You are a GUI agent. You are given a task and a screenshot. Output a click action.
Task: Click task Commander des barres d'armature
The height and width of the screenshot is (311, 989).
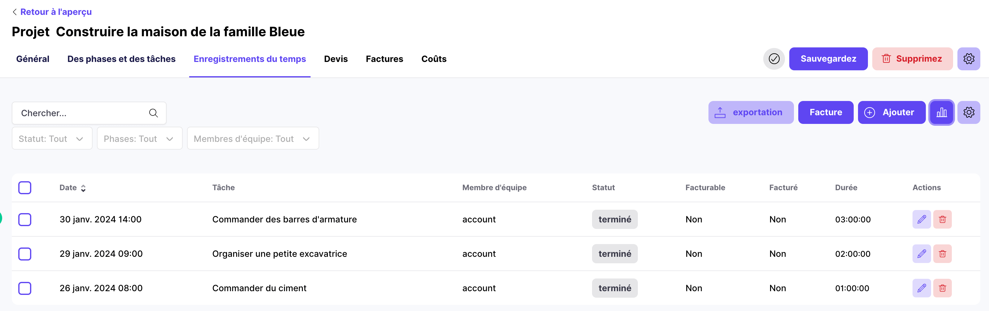285,219
